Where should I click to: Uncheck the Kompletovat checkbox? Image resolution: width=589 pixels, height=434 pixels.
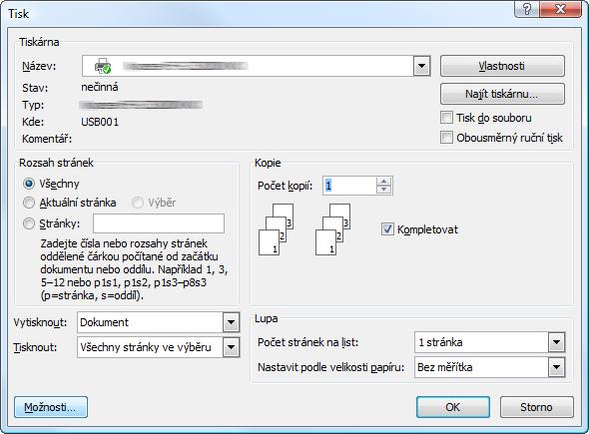pyautogui.click(x=387, y=229)
